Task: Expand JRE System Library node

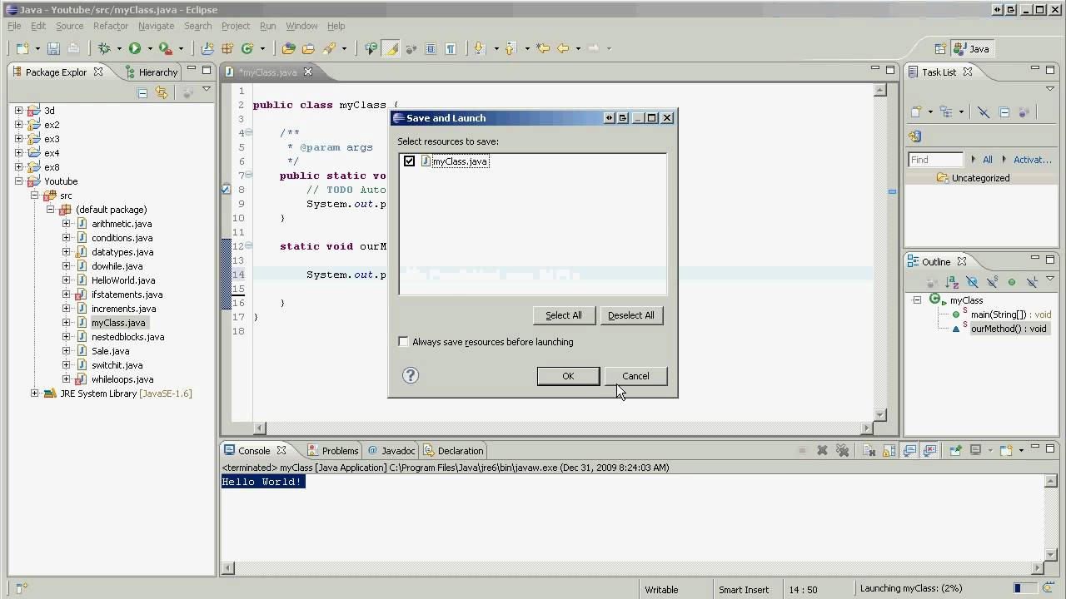Action: pos(35,394)
